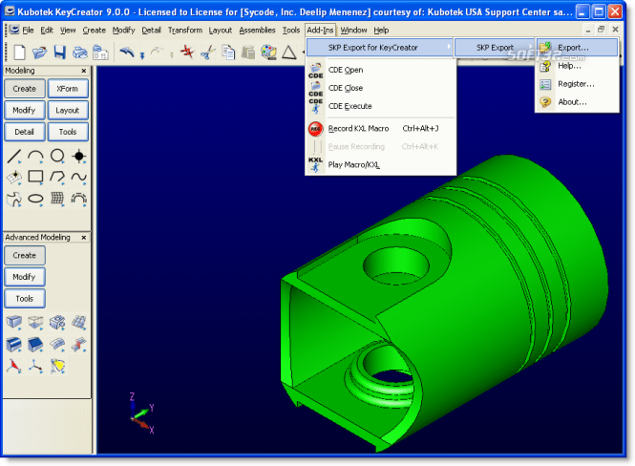The image size is (635, 466).
Task: Select the Arc tool in Modeling palette
Action: 35,156
